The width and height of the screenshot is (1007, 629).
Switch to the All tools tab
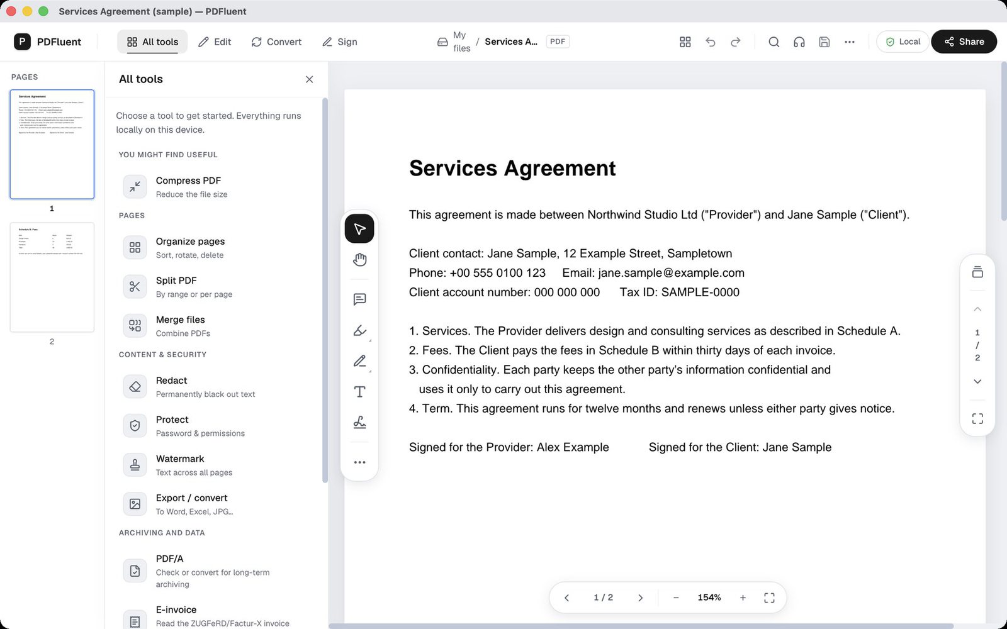coord(152,42)
